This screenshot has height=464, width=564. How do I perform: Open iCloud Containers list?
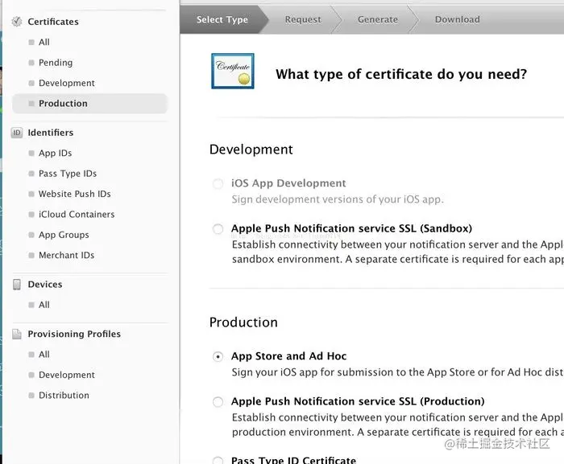77,215
